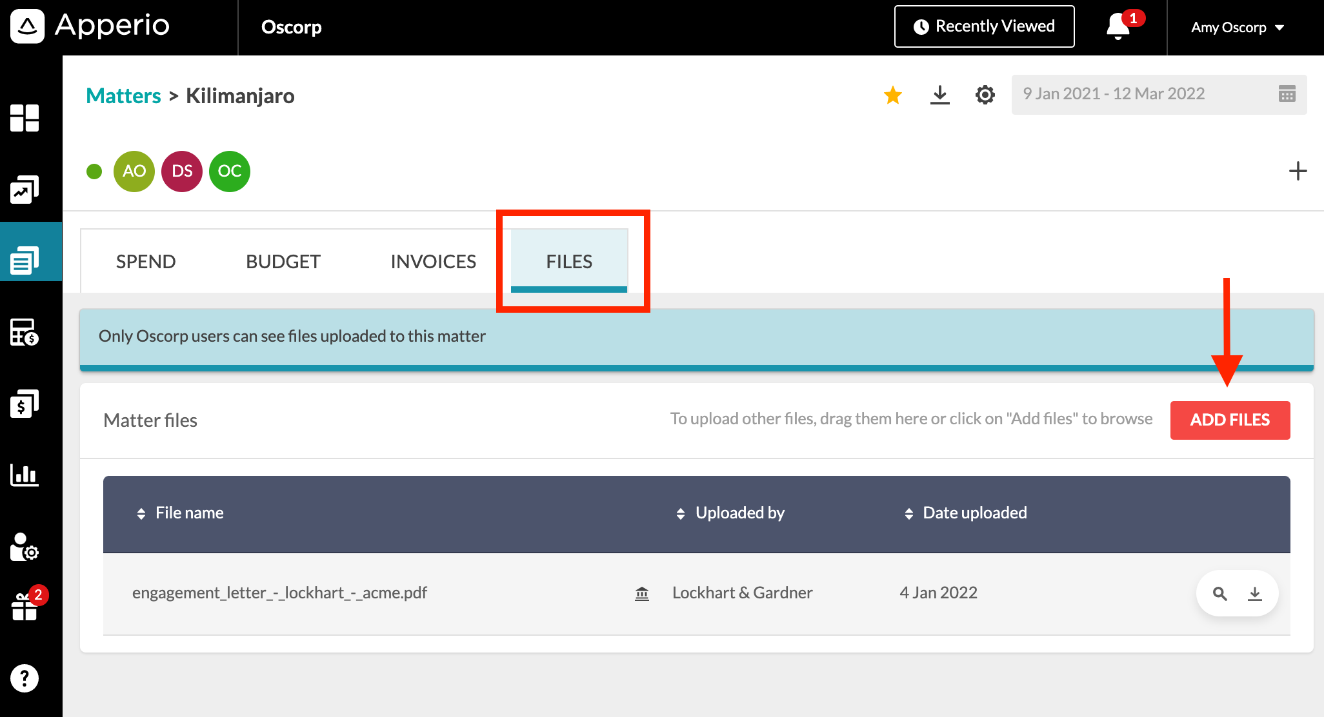Download matter data using header download icon
This screenshot has width=1324, height=717.
coord(940,95)
